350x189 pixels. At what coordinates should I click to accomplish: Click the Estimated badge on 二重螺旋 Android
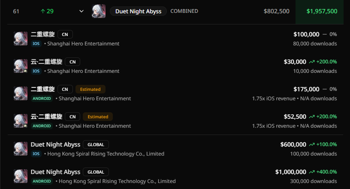[x=91, y=89]
